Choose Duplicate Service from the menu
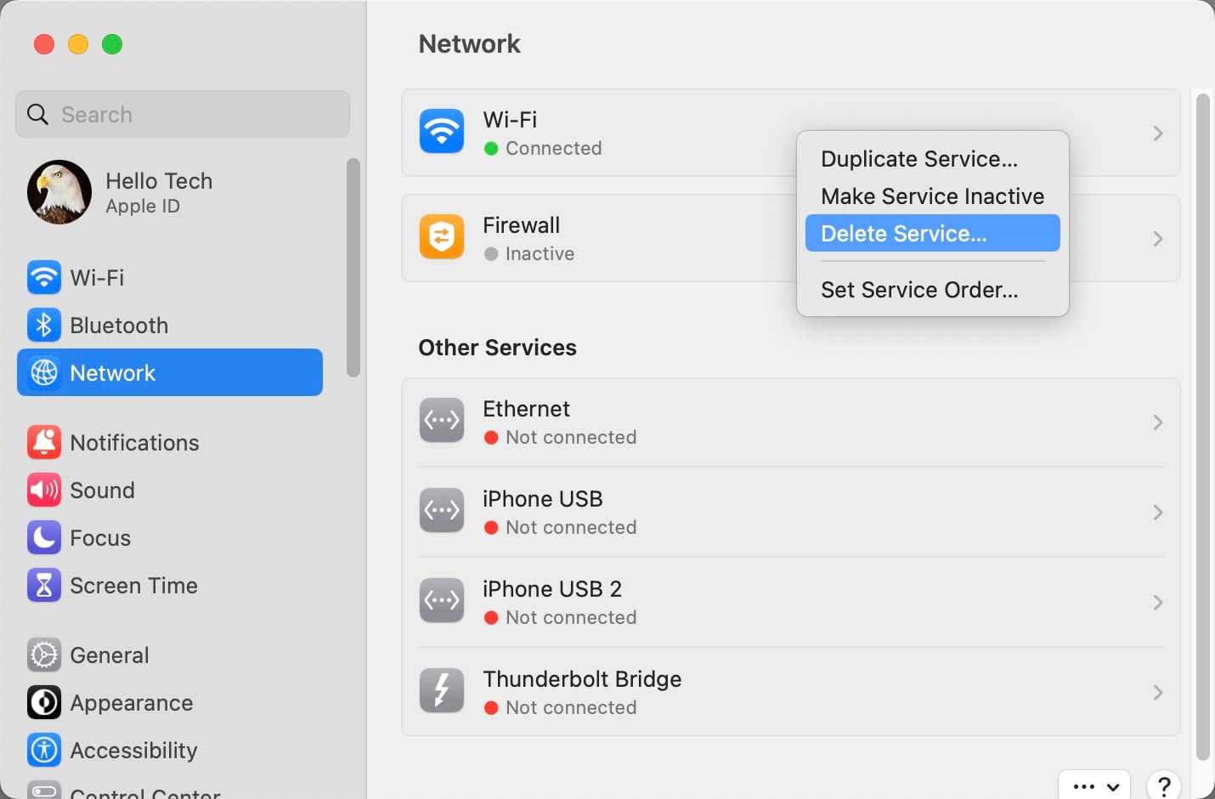 click(x=918, y=158)
